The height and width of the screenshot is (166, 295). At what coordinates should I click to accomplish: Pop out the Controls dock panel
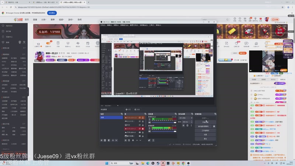215,114
